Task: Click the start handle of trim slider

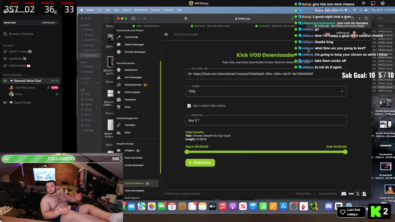Action: tap(187, 152)
